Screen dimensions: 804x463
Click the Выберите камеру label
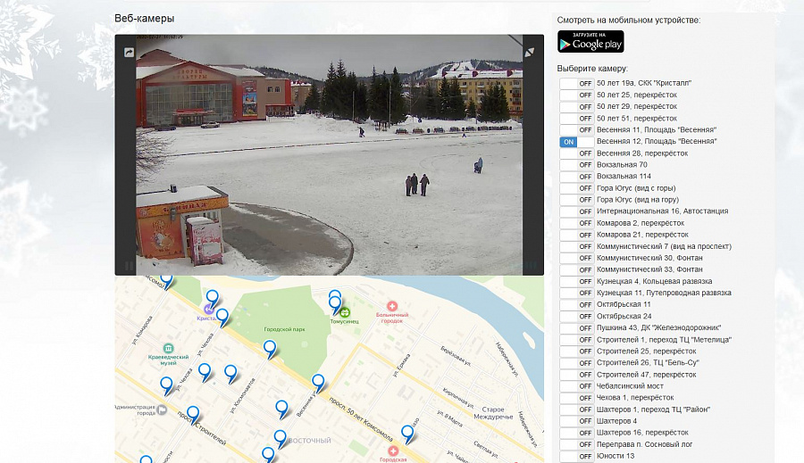pos(592,68)
